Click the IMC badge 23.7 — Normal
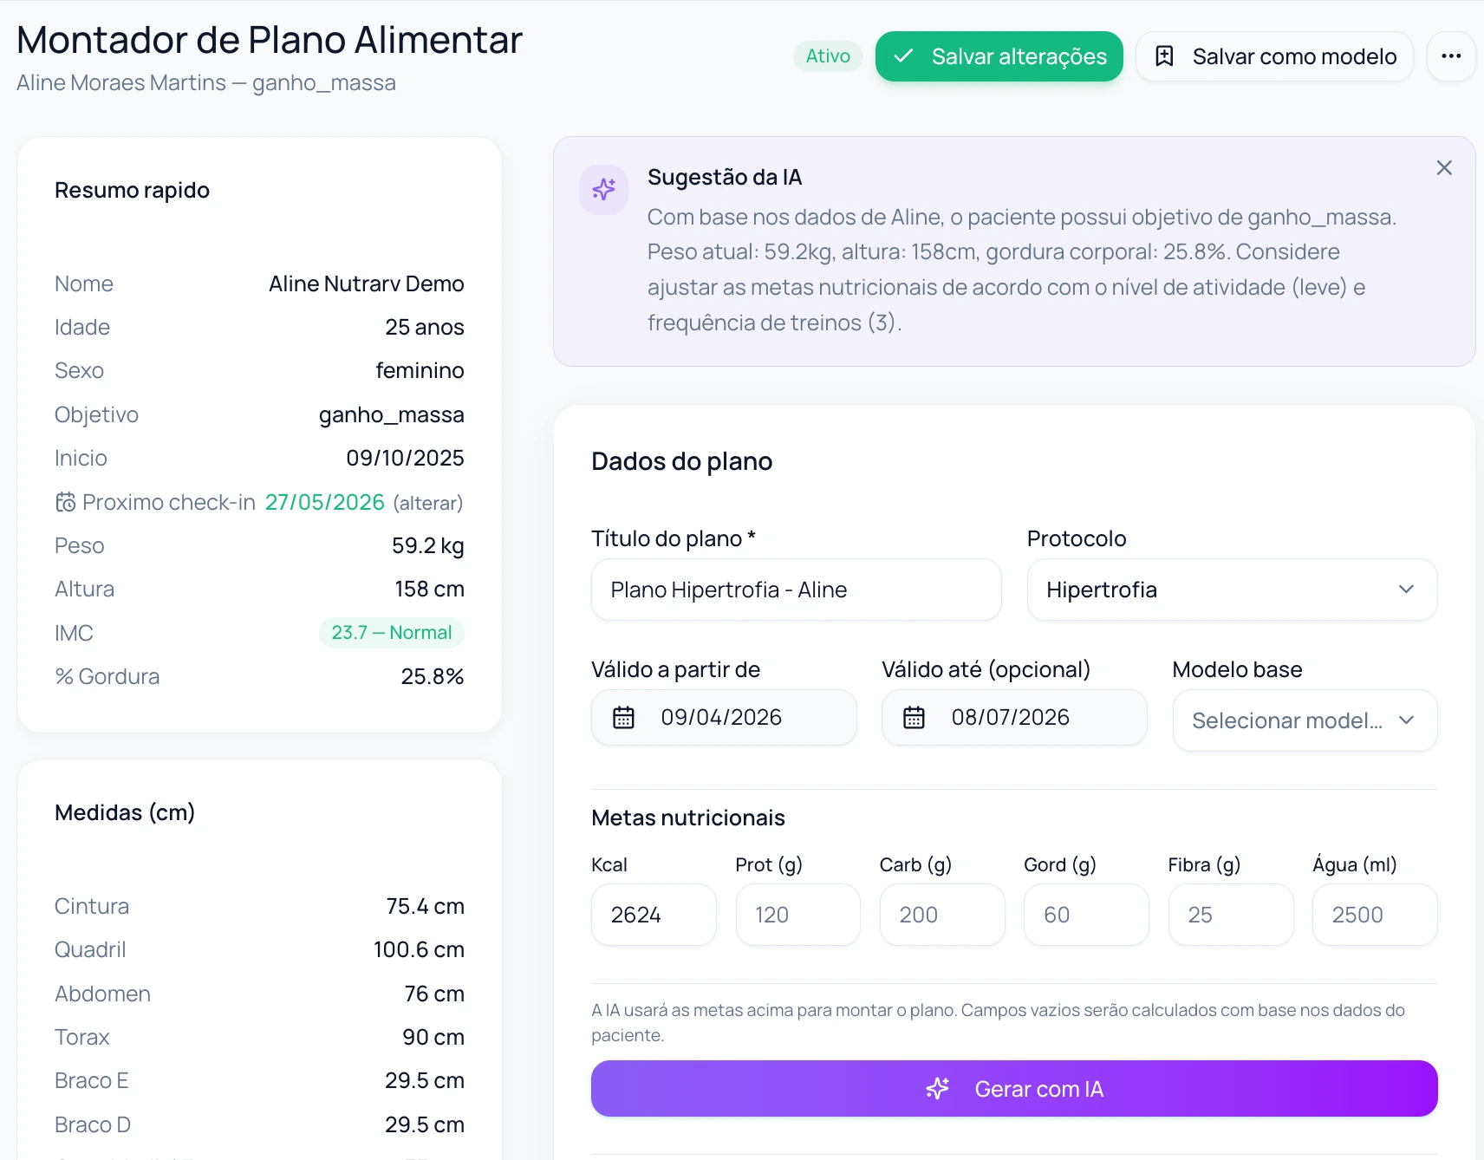 point(392,633)
